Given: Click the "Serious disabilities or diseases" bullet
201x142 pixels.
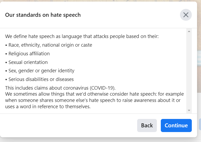Looking at the screenshot, I should (x=41, y=79).
